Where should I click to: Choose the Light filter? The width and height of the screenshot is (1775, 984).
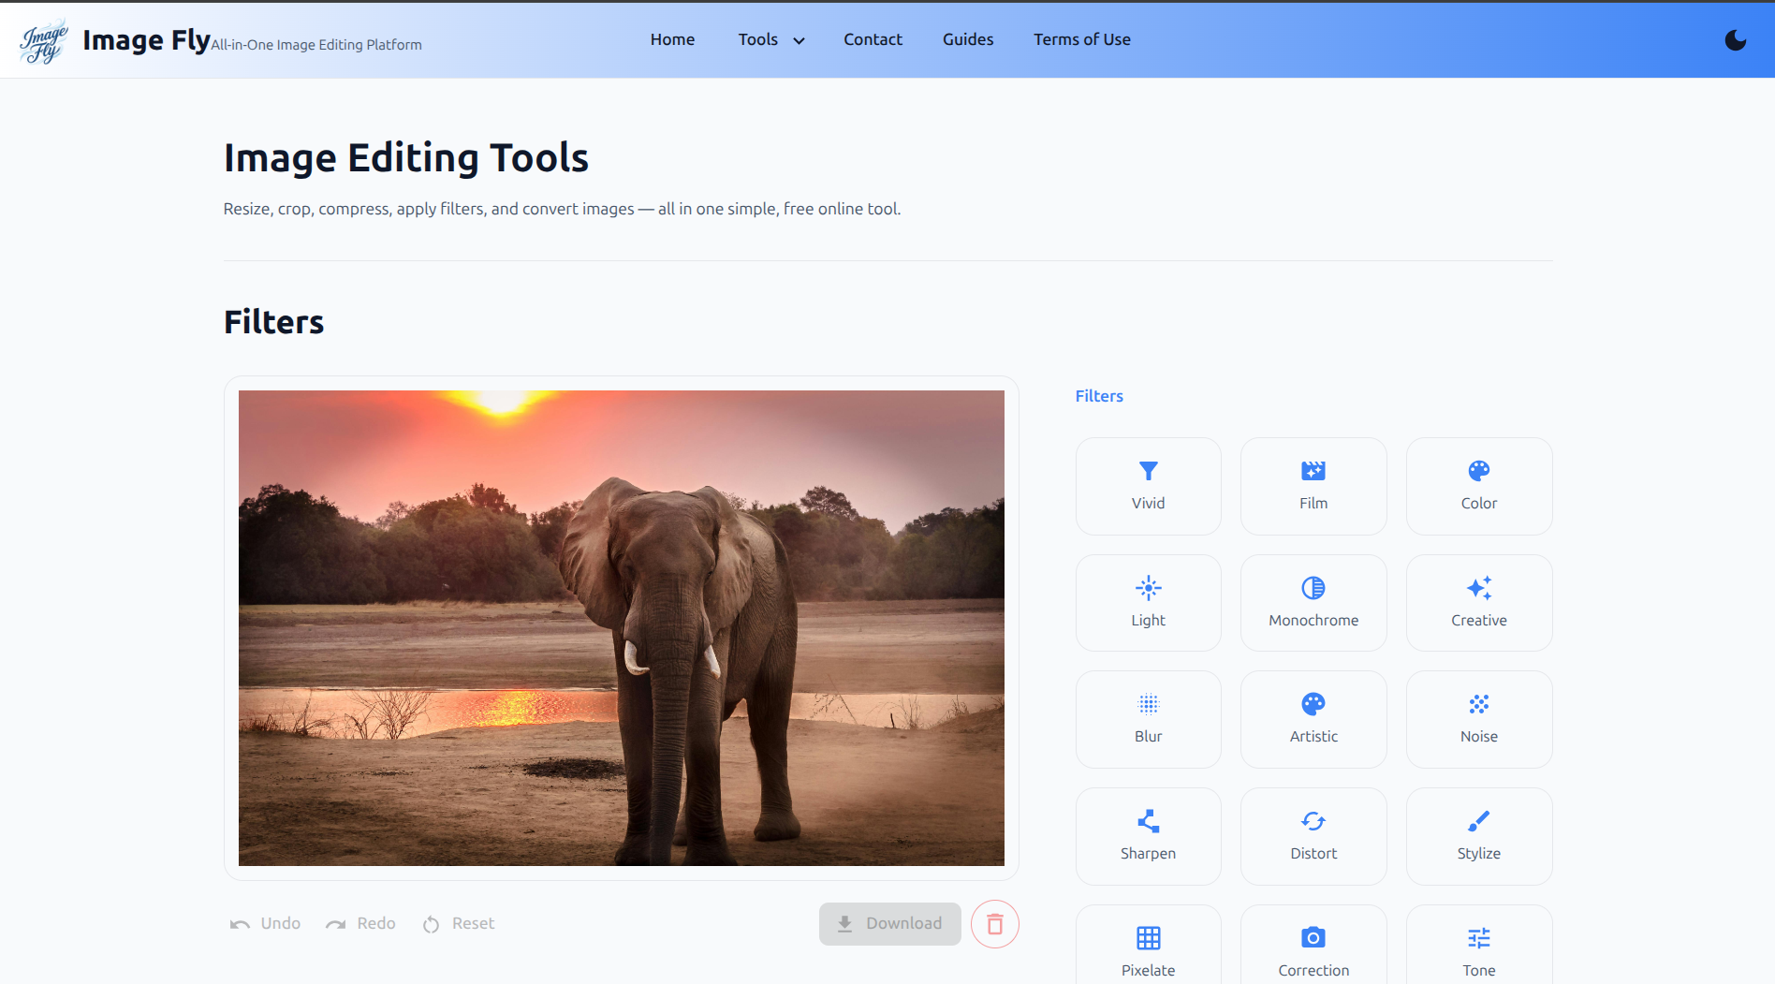(x=1148, y=603)
